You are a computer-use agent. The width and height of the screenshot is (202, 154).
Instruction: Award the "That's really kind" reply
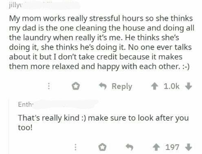(x=102, y=147)
